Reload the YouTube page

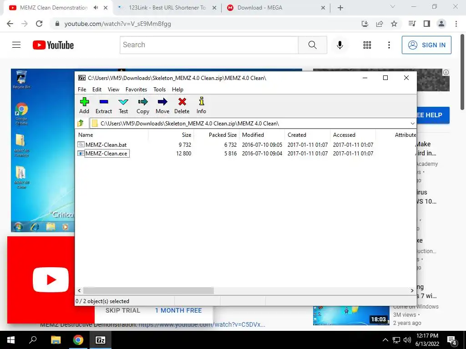point(39,24)
